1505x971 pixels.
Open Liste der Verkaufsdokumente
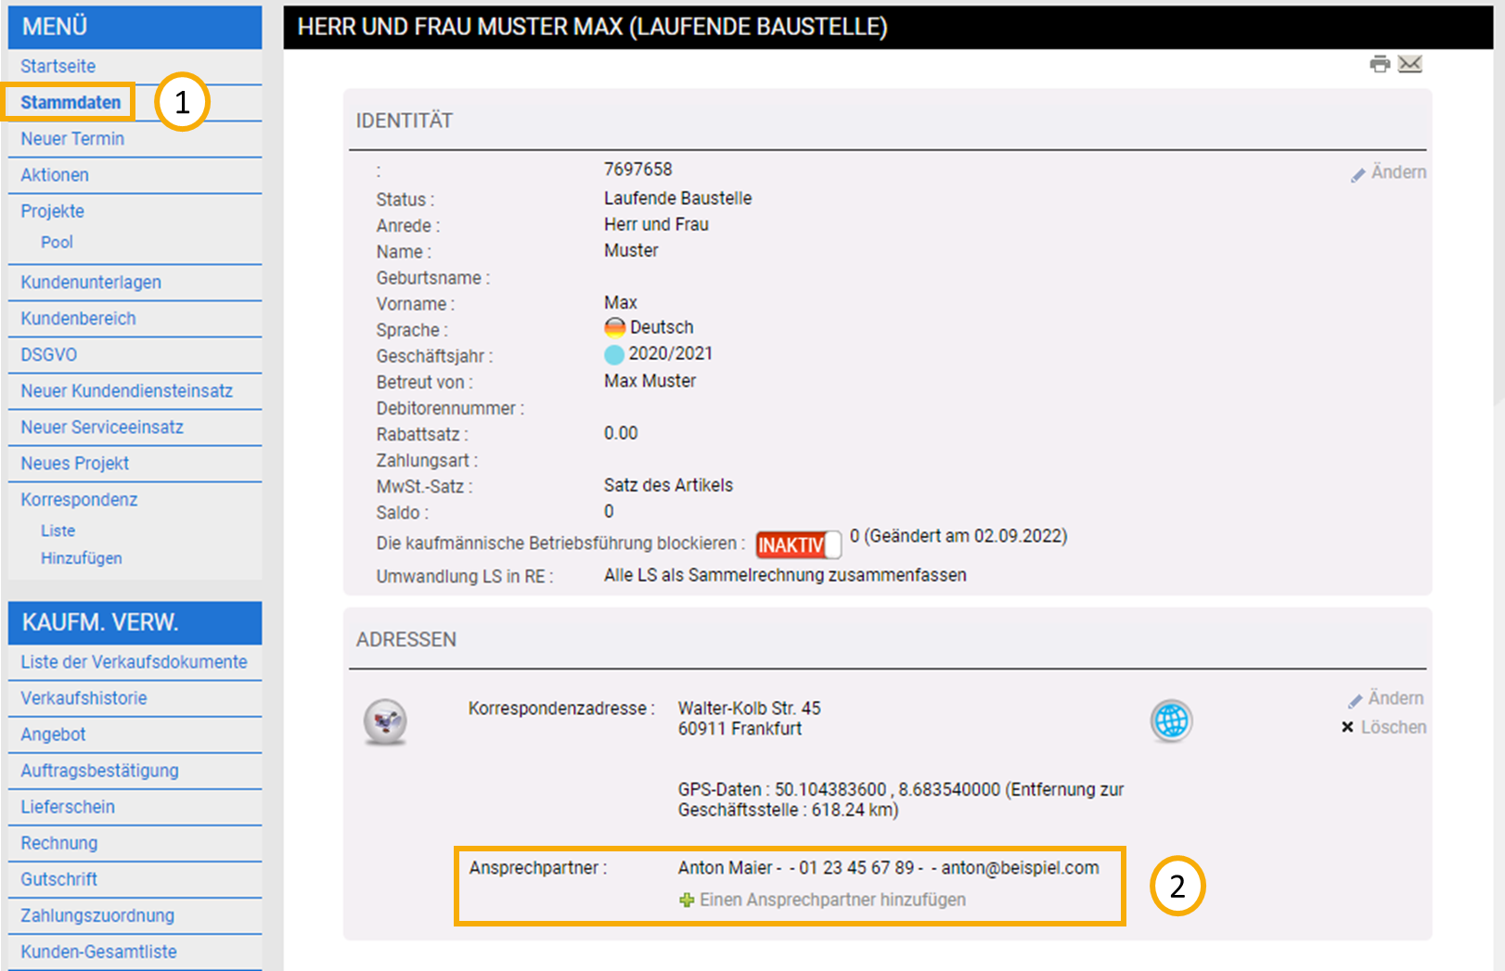tap(134, 661)
